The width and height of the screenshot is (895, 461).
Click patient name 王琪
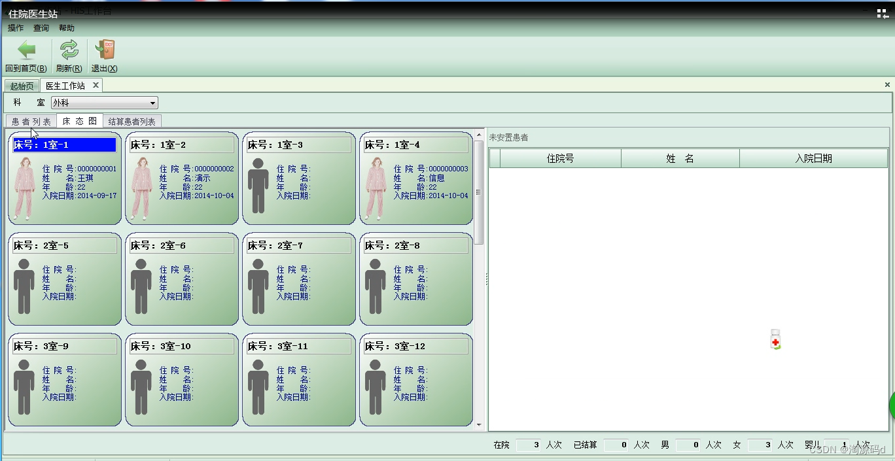point(86,178)
